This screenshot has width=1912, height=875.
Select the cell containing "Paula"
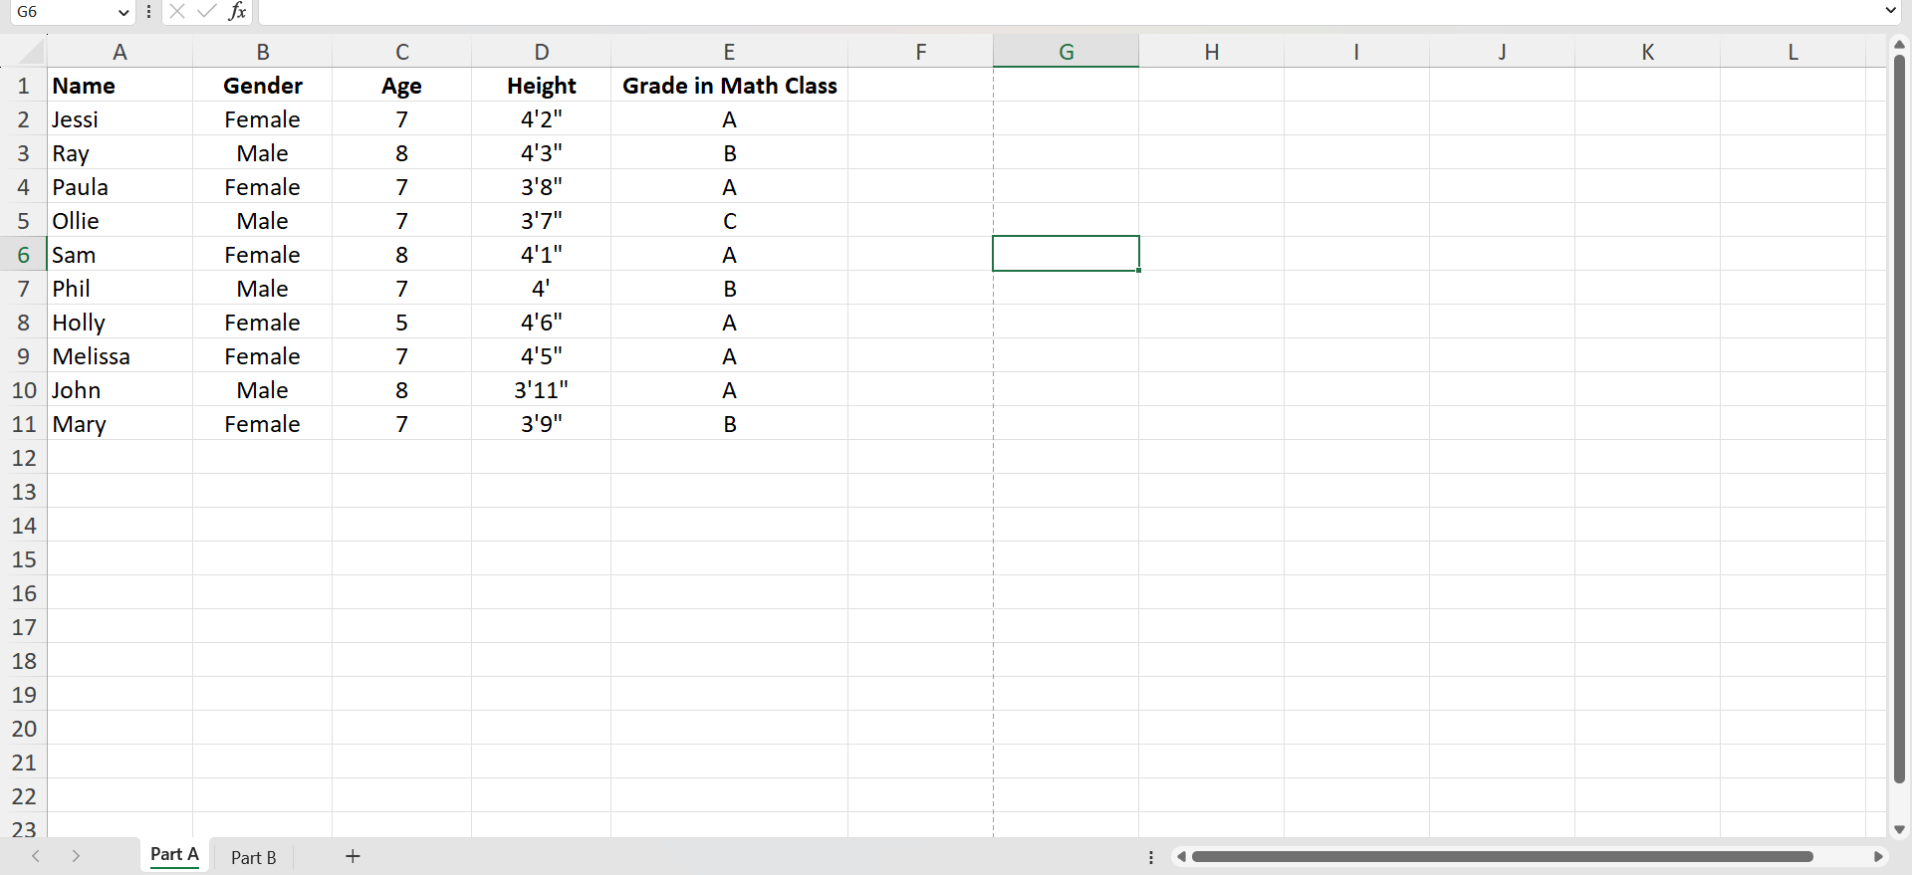119,187
